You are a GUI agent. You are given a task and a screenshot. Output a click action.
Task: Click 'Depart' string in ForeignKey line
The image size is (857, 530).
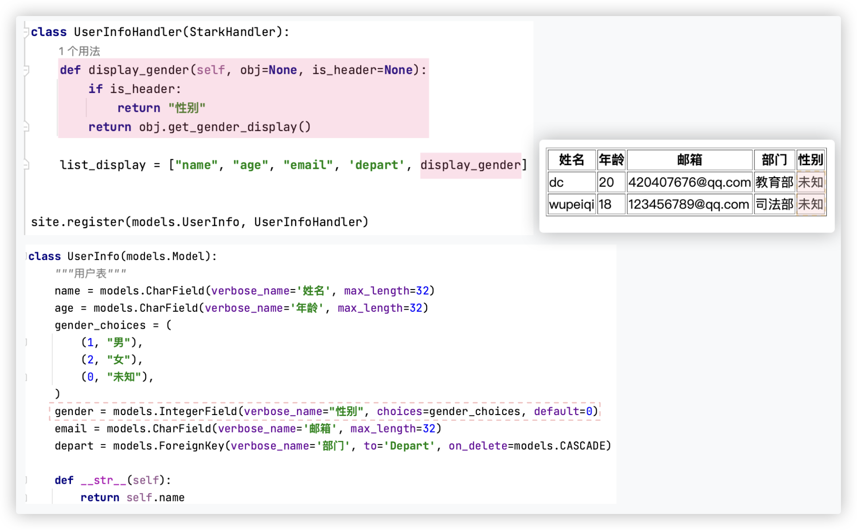409,446
